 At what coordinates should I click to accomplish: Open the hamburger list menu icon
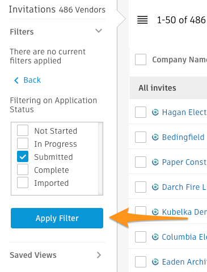click(x=142, y=20)
